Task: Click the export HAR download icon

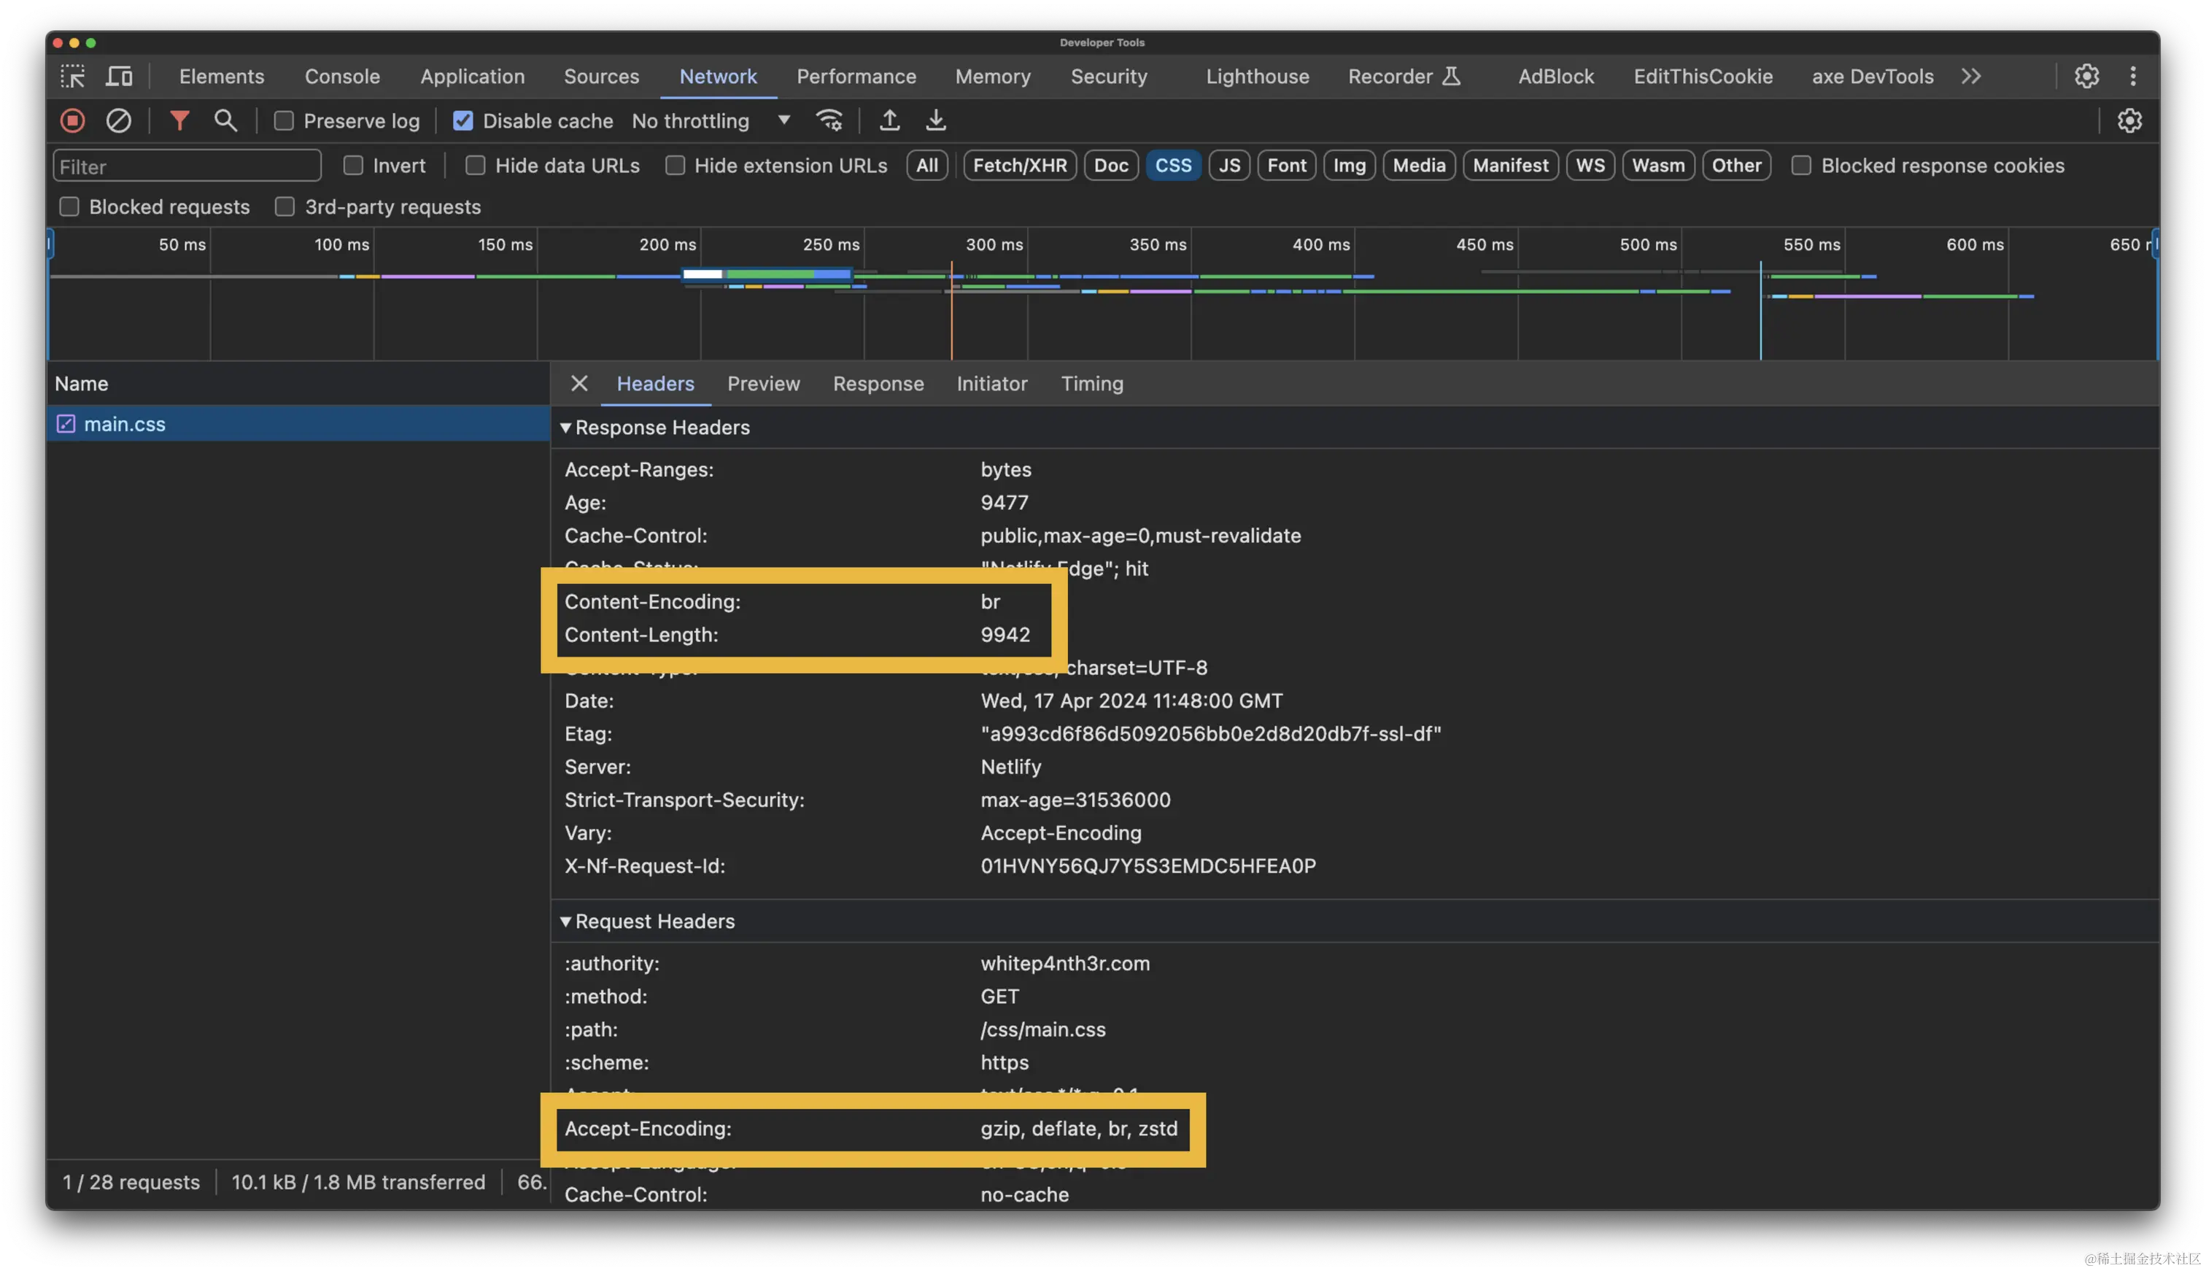Action: coord(935,120)
